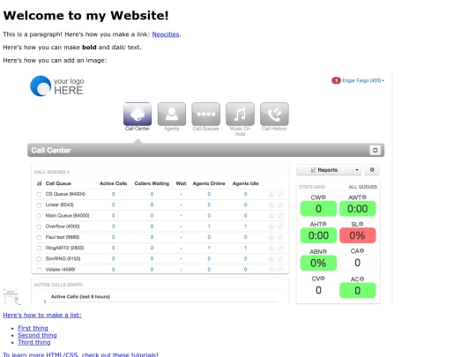This screenshot has width=476, height=357.
Task: Click the info icon next to SL
Action: click(361, 224)
